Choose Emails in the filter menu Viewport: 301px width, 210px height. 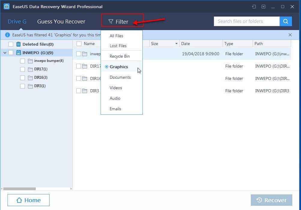115,109
